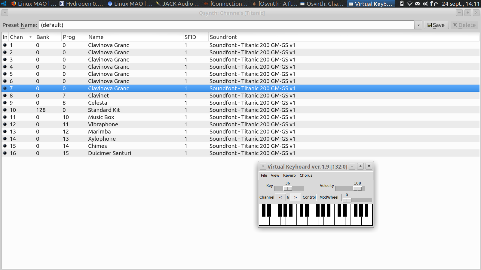This screenshot has width=481, height=270.
Task: Click the Key slider handle
Action: [x=288, y=189]
